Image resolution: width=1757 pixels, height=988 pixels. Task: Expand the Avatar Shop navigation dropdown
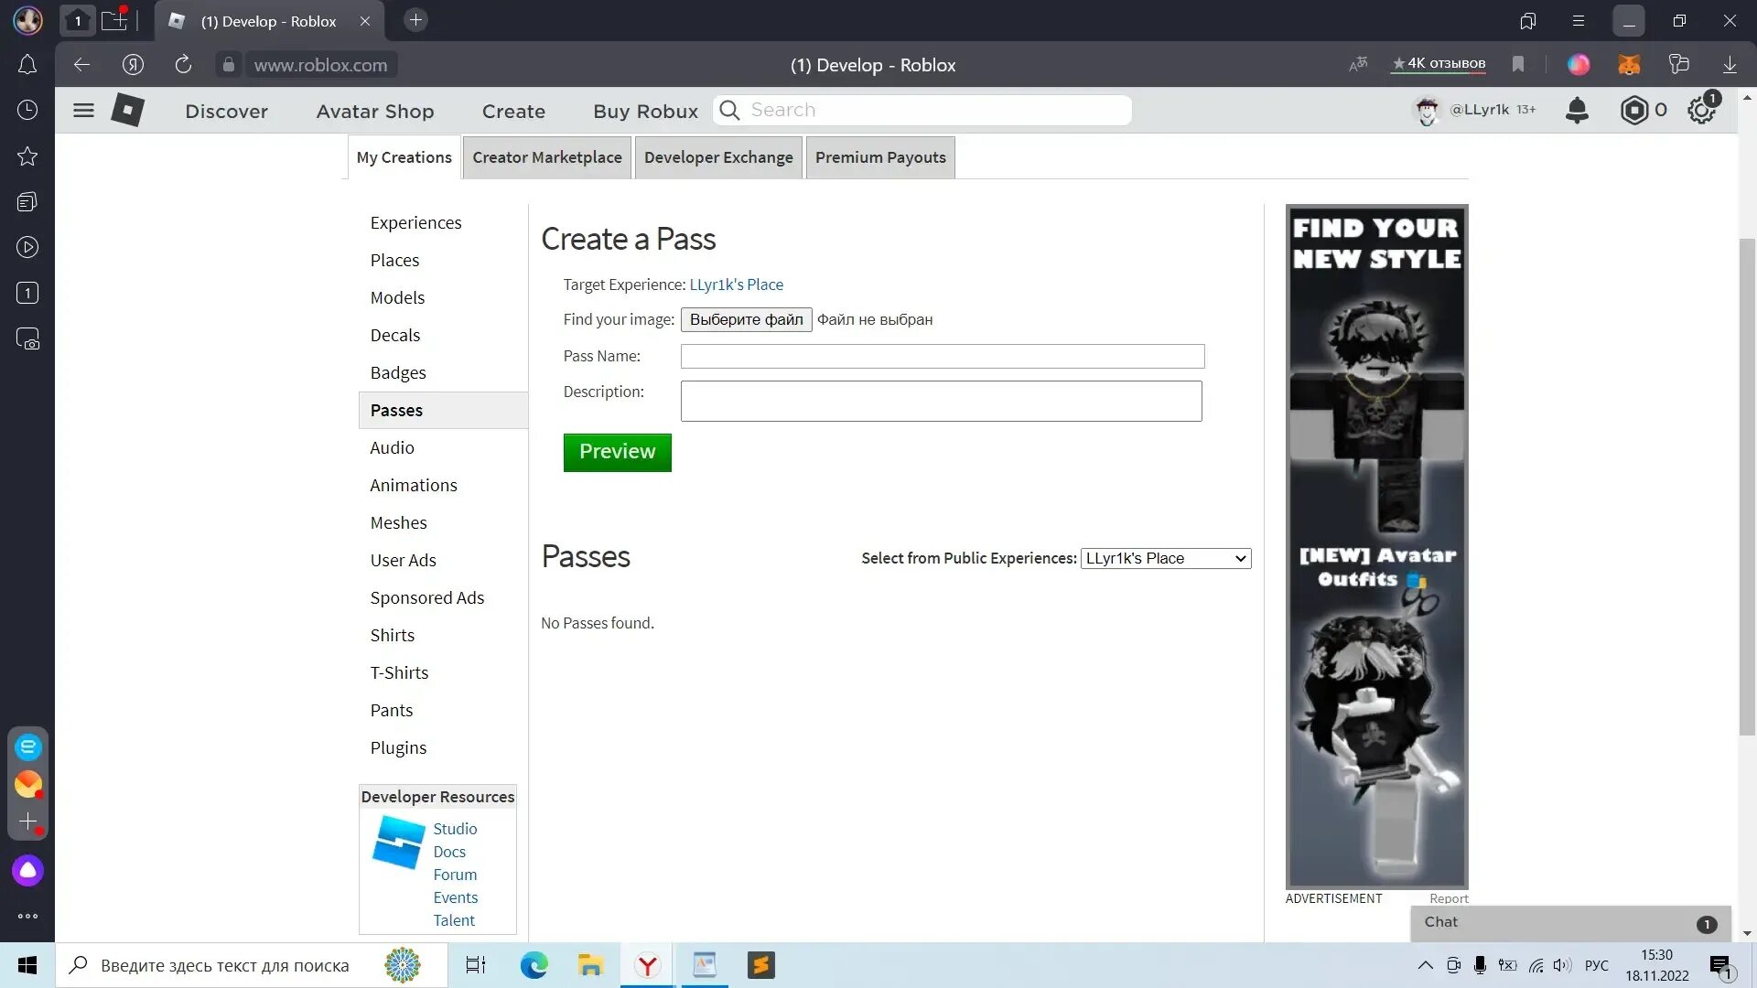[375, 110]
